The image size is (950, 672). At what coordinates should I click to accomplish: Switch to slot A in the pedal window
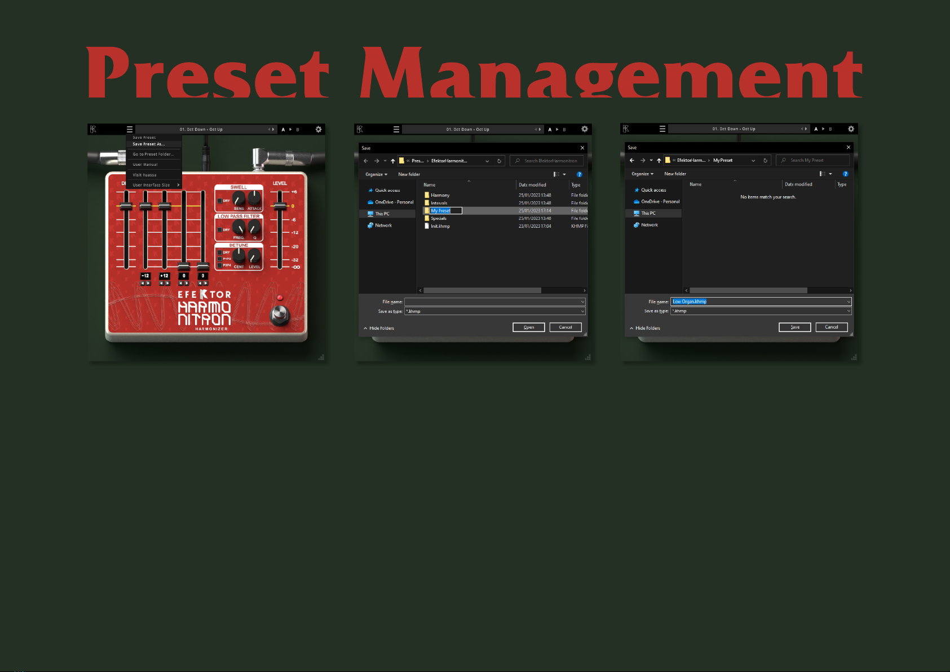pyautogui.click(x=283, y=130)
